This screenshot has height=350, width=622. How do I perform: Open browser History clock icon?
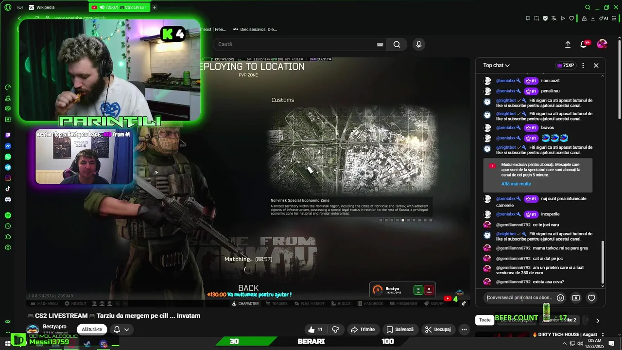click(8, 226)
